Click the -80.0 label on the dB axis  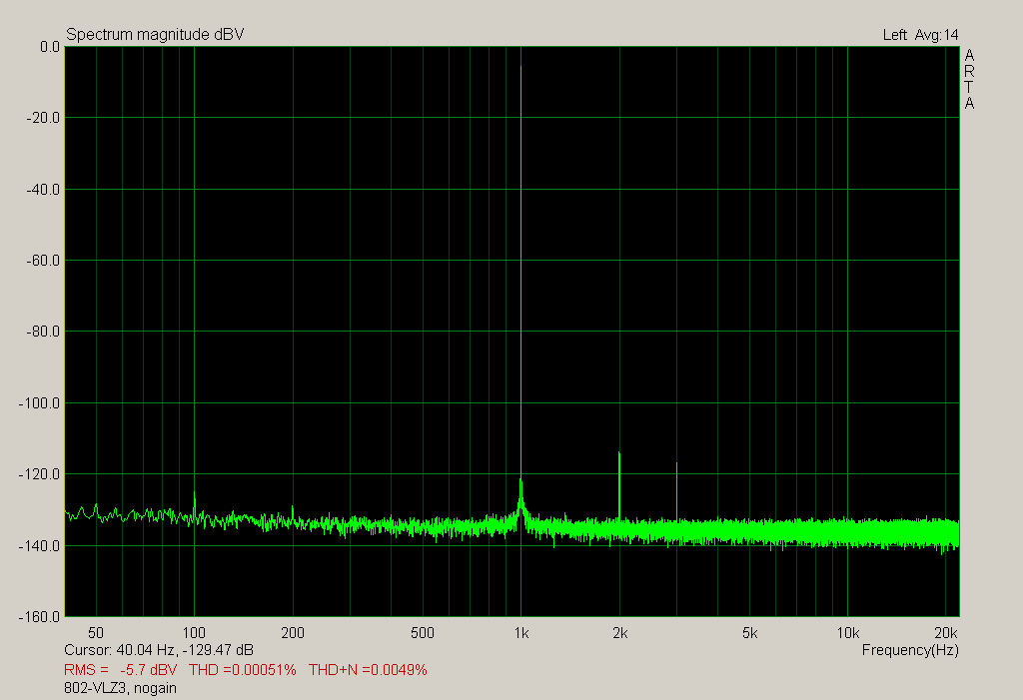[x=43, y=332]
